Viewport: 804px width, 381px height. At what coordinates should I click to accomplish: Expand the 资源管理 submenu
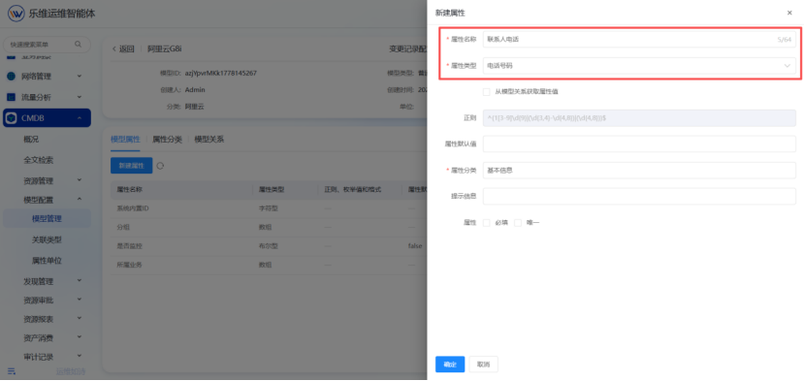(80, 180)
